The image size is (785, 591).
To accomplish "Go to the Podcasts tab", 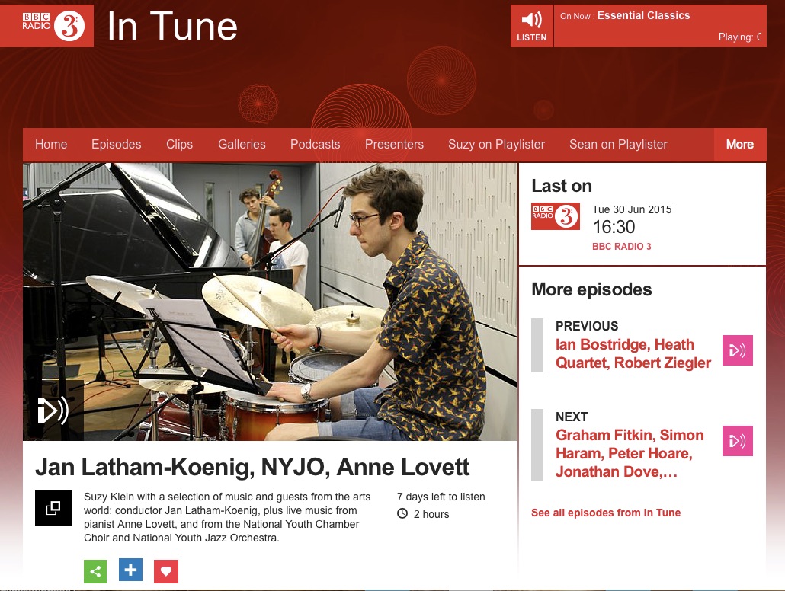I will tap(315, 145).
